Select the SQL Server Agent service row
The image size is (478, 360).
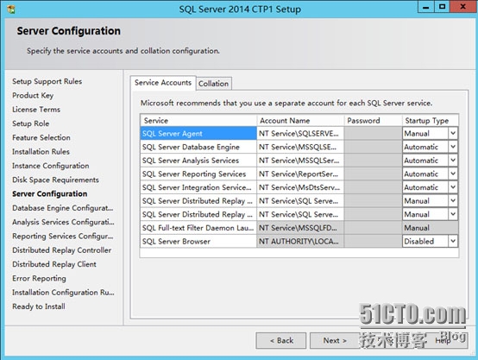pyautogui.click(x=198, y=133)
